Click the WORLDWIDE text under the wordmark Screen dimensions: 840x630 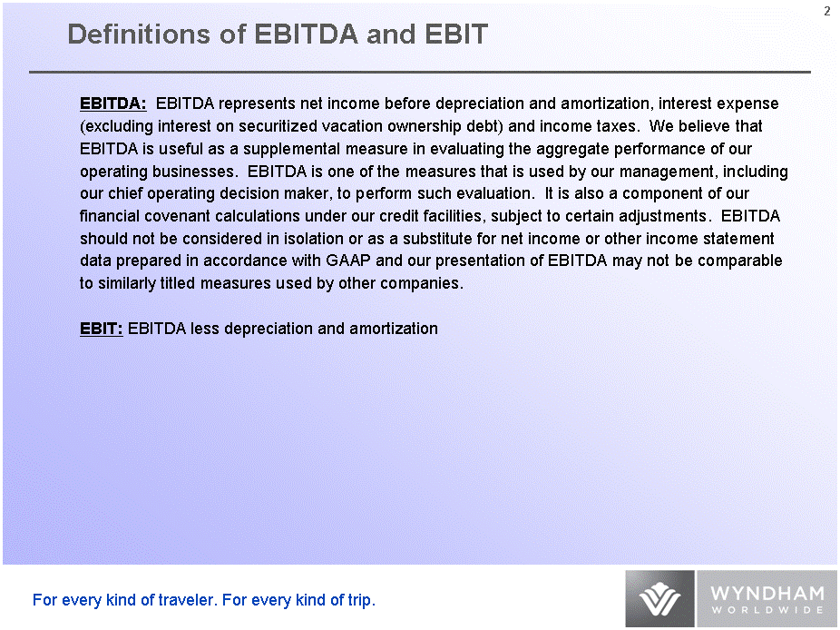coord(767,610)
